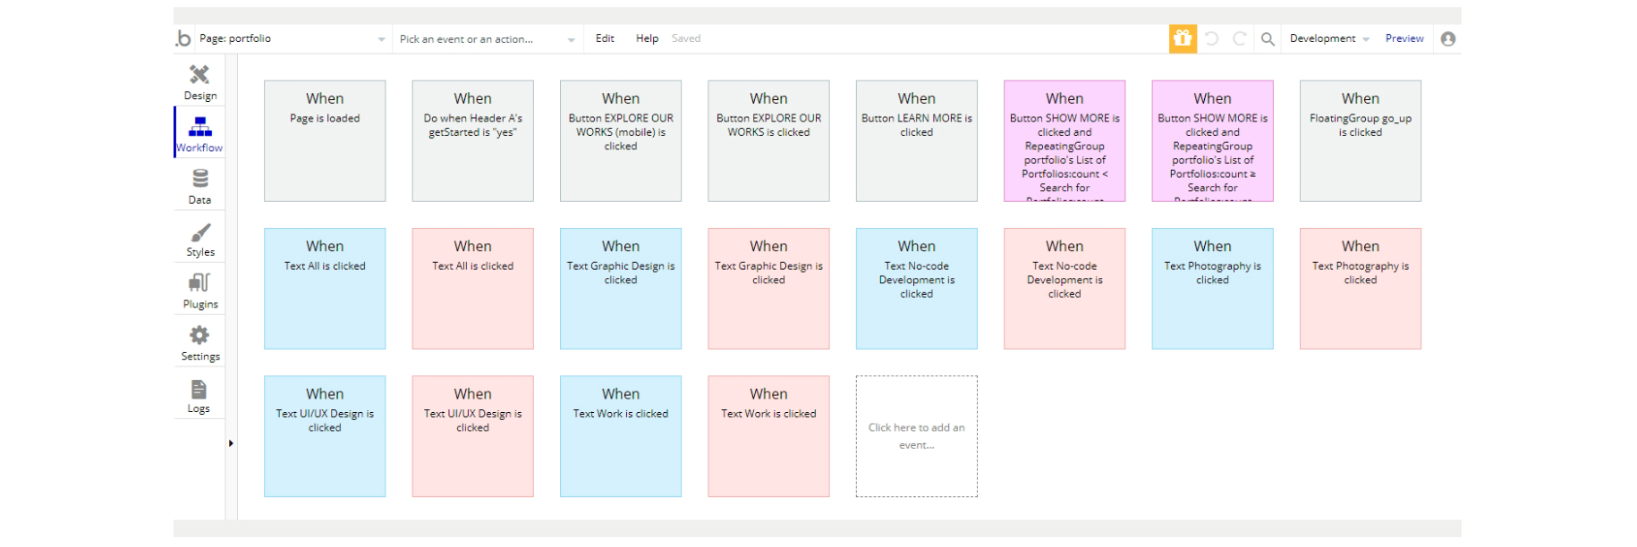Open the Settings gear icon
Image resolution: width=1637 pixels, height=547 pixels.
199,335
